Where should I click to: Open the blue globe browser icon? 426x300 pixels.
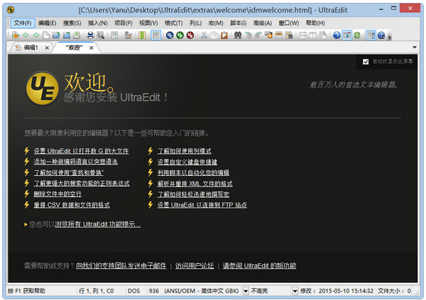(337, 35)
